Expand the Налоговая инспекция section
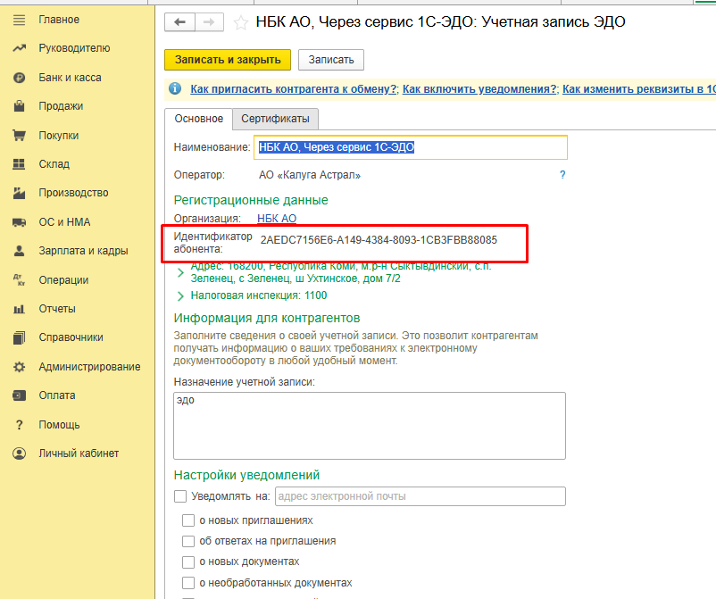716x599 pixels. pos(180,295)
